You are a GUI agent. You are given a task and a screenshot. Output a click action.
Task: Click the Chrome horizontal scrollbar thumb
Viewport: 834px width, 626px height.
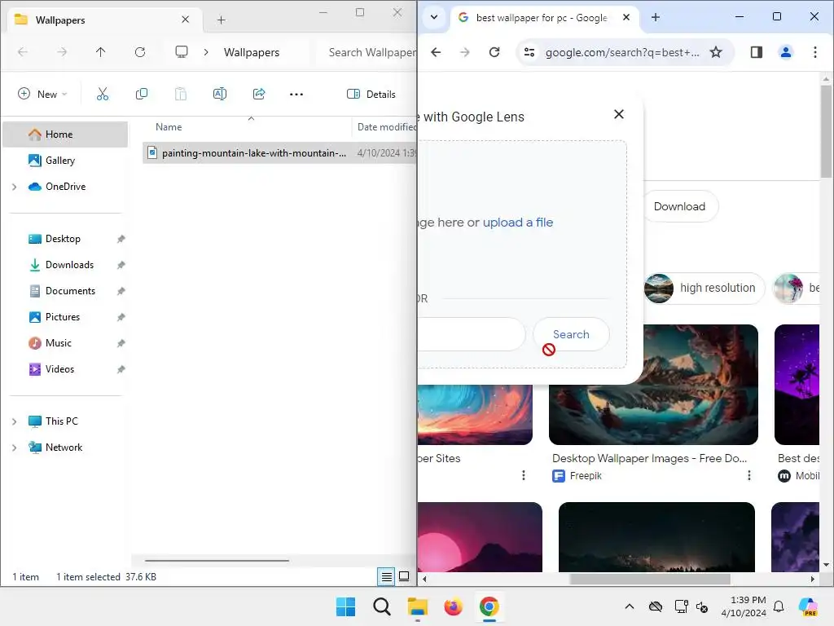click(649, 579)
